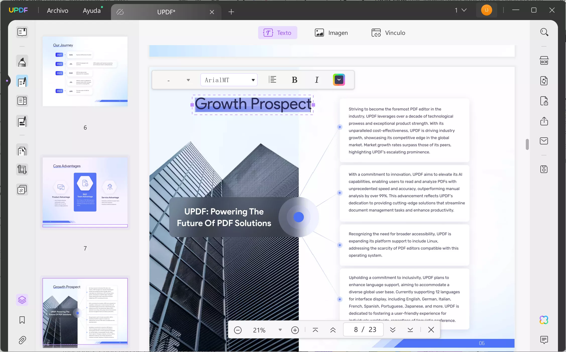Viewport: 566px width, 352px height.
Task: Open the Prepare Form tool icon
Action: pyautogui.click(x=22, y=101)
